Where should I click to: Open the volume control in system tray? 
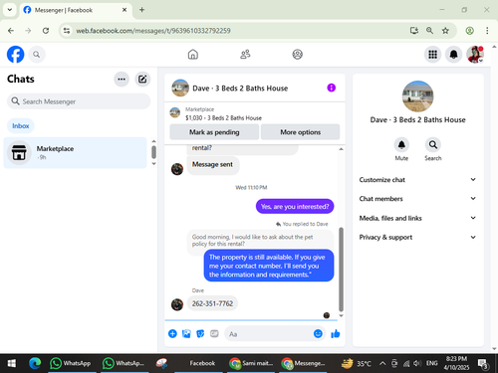pyautogui.click(x=416, y=363)
